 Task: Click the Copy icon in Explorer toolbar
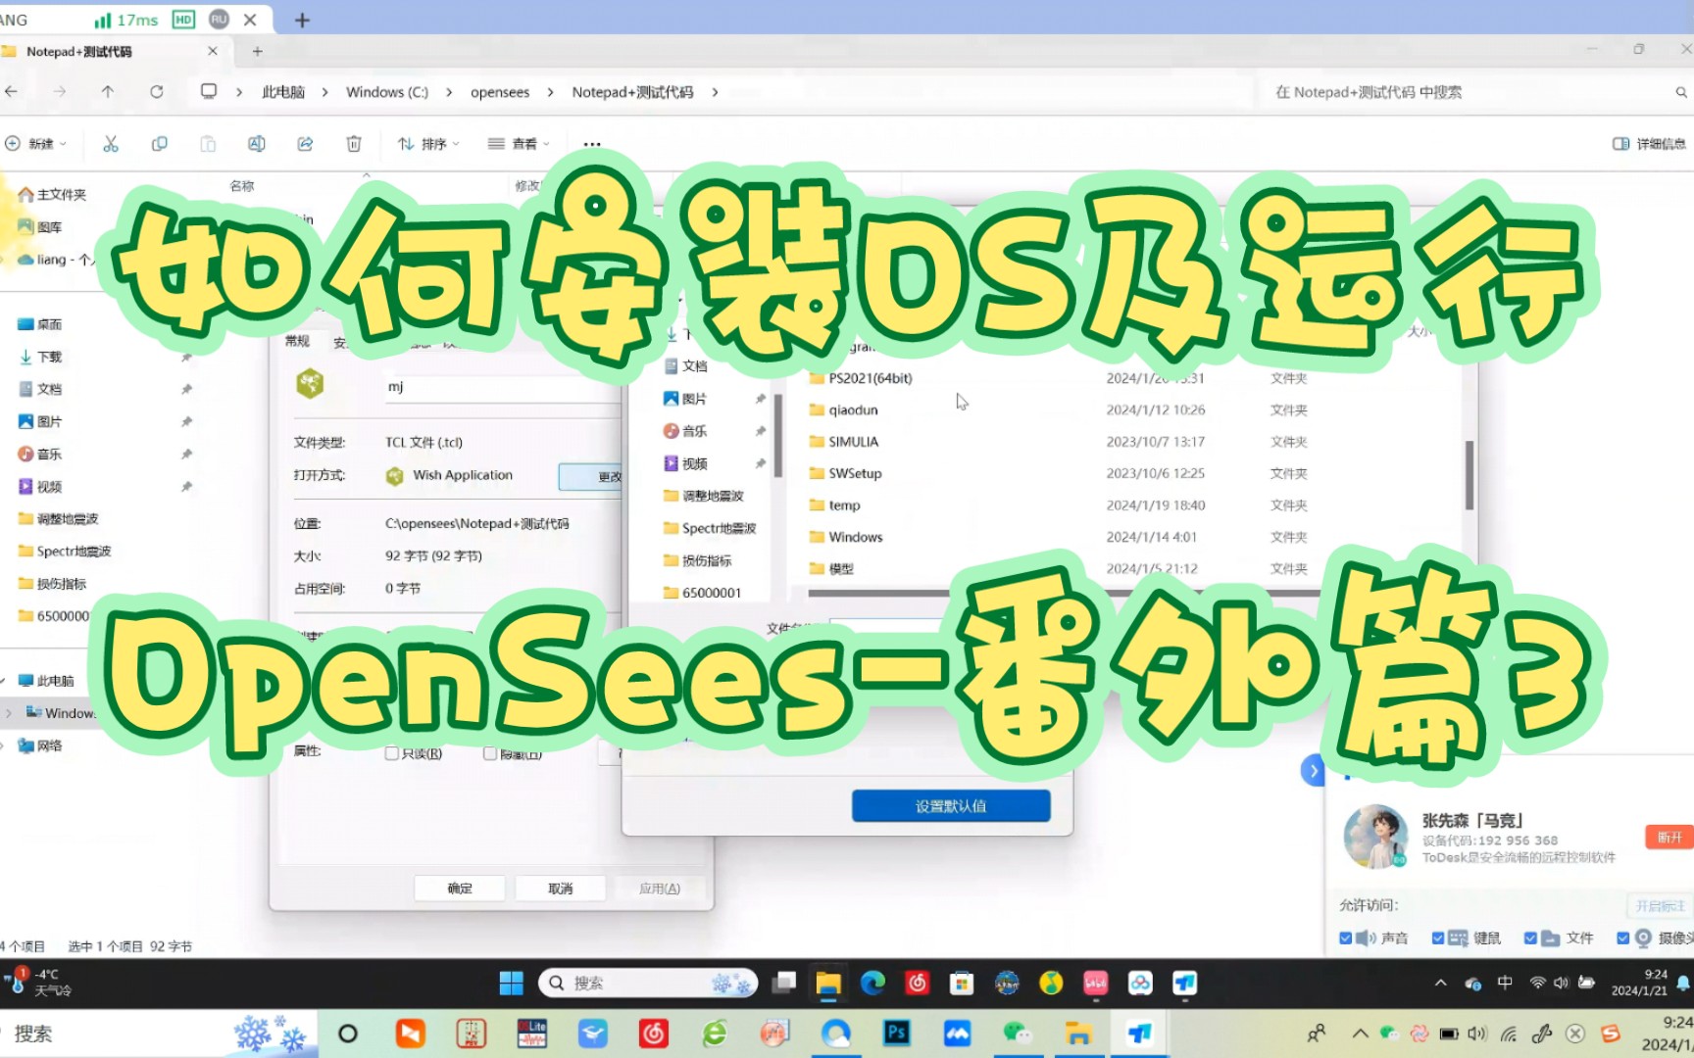(159, 144)
